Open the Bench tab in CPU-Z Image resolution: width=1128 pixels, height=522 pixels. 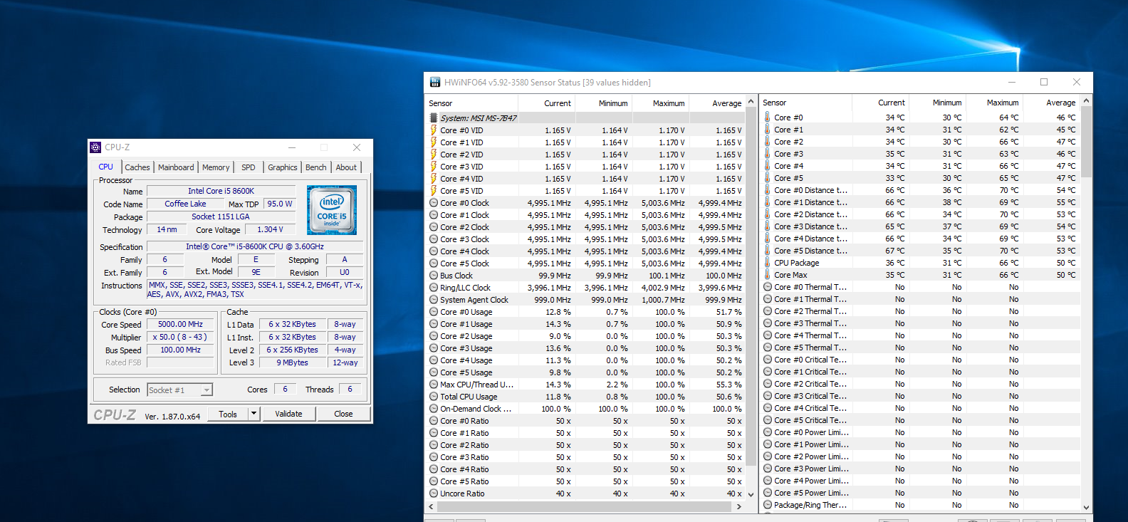316,167
